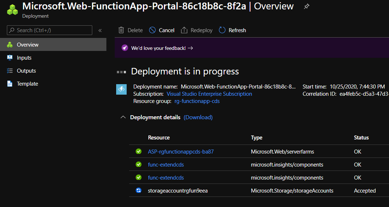Click the Cancel deployment icon
Viewport: 389px width, 207px height.
click(152, 30)
